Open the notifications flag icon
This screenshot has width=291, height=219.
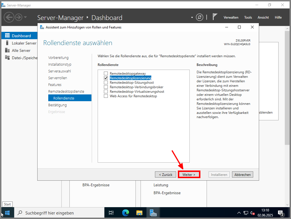(215, 17)
